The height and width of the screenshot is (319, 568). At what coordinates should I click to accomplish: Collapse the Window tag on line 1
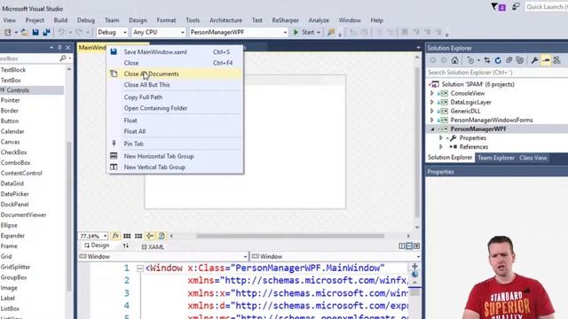140,268
